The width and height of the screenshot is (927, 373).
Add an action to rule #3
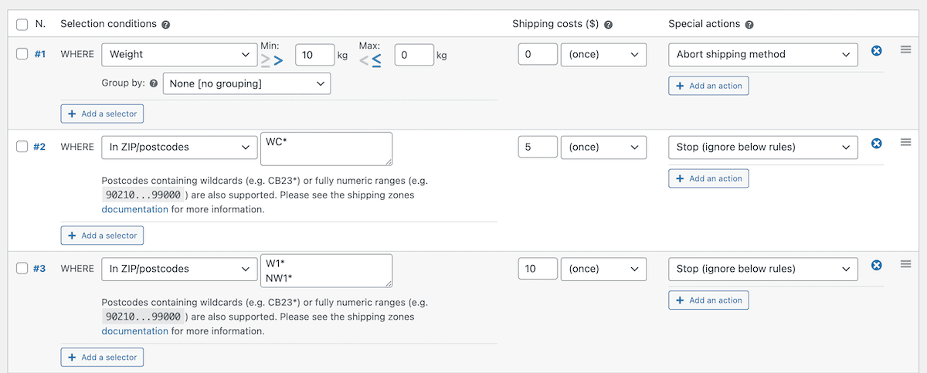pos(708,300)
